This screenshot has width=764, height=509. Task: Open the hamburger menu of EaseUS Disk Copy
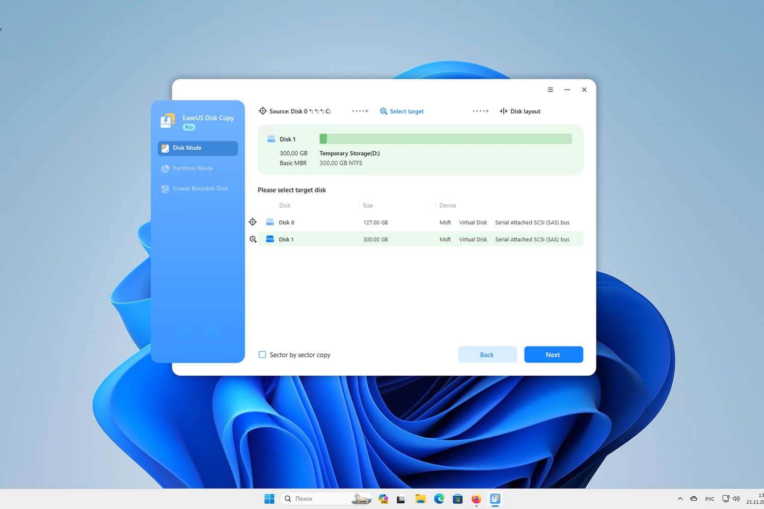pyautogui.click(x=550, y=90)
